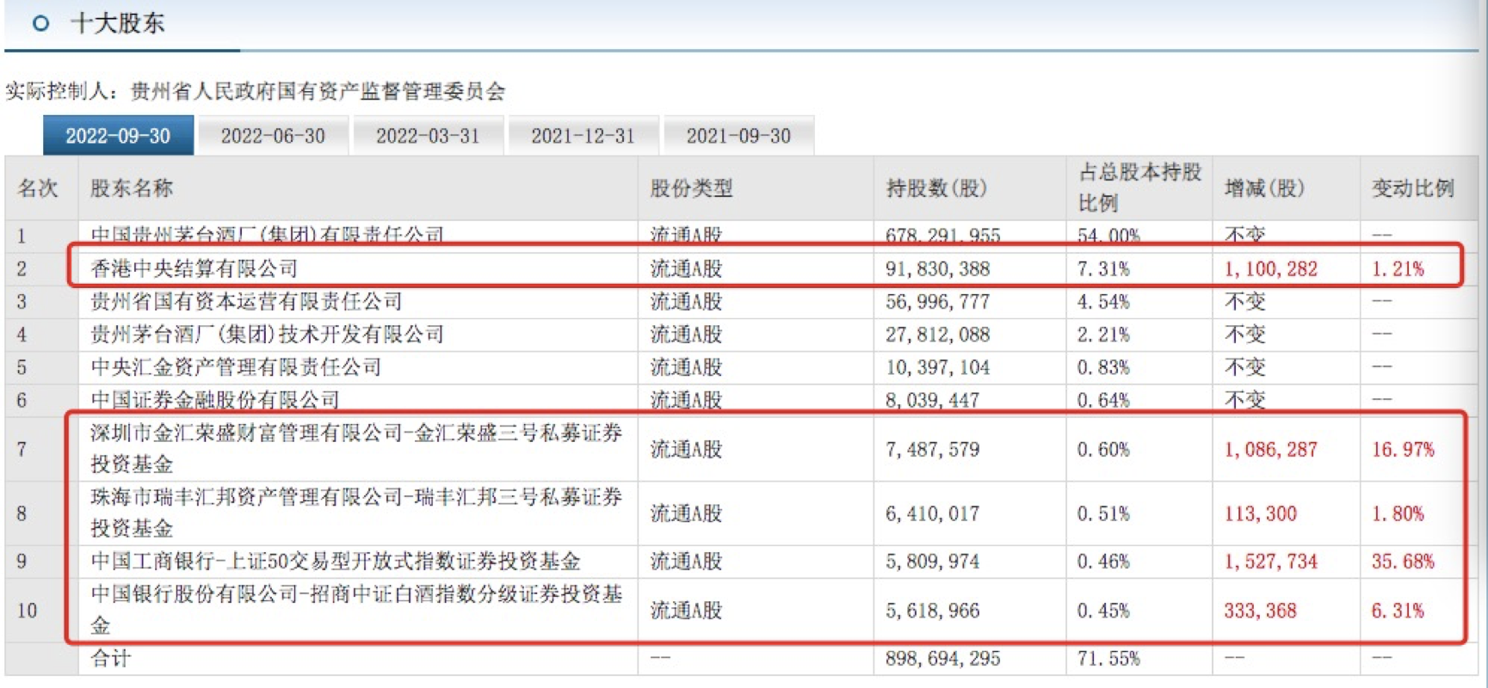Click the 股份类型 column header
The height and width of the screenshot is (688, 1488).
(x=691, y=187)
